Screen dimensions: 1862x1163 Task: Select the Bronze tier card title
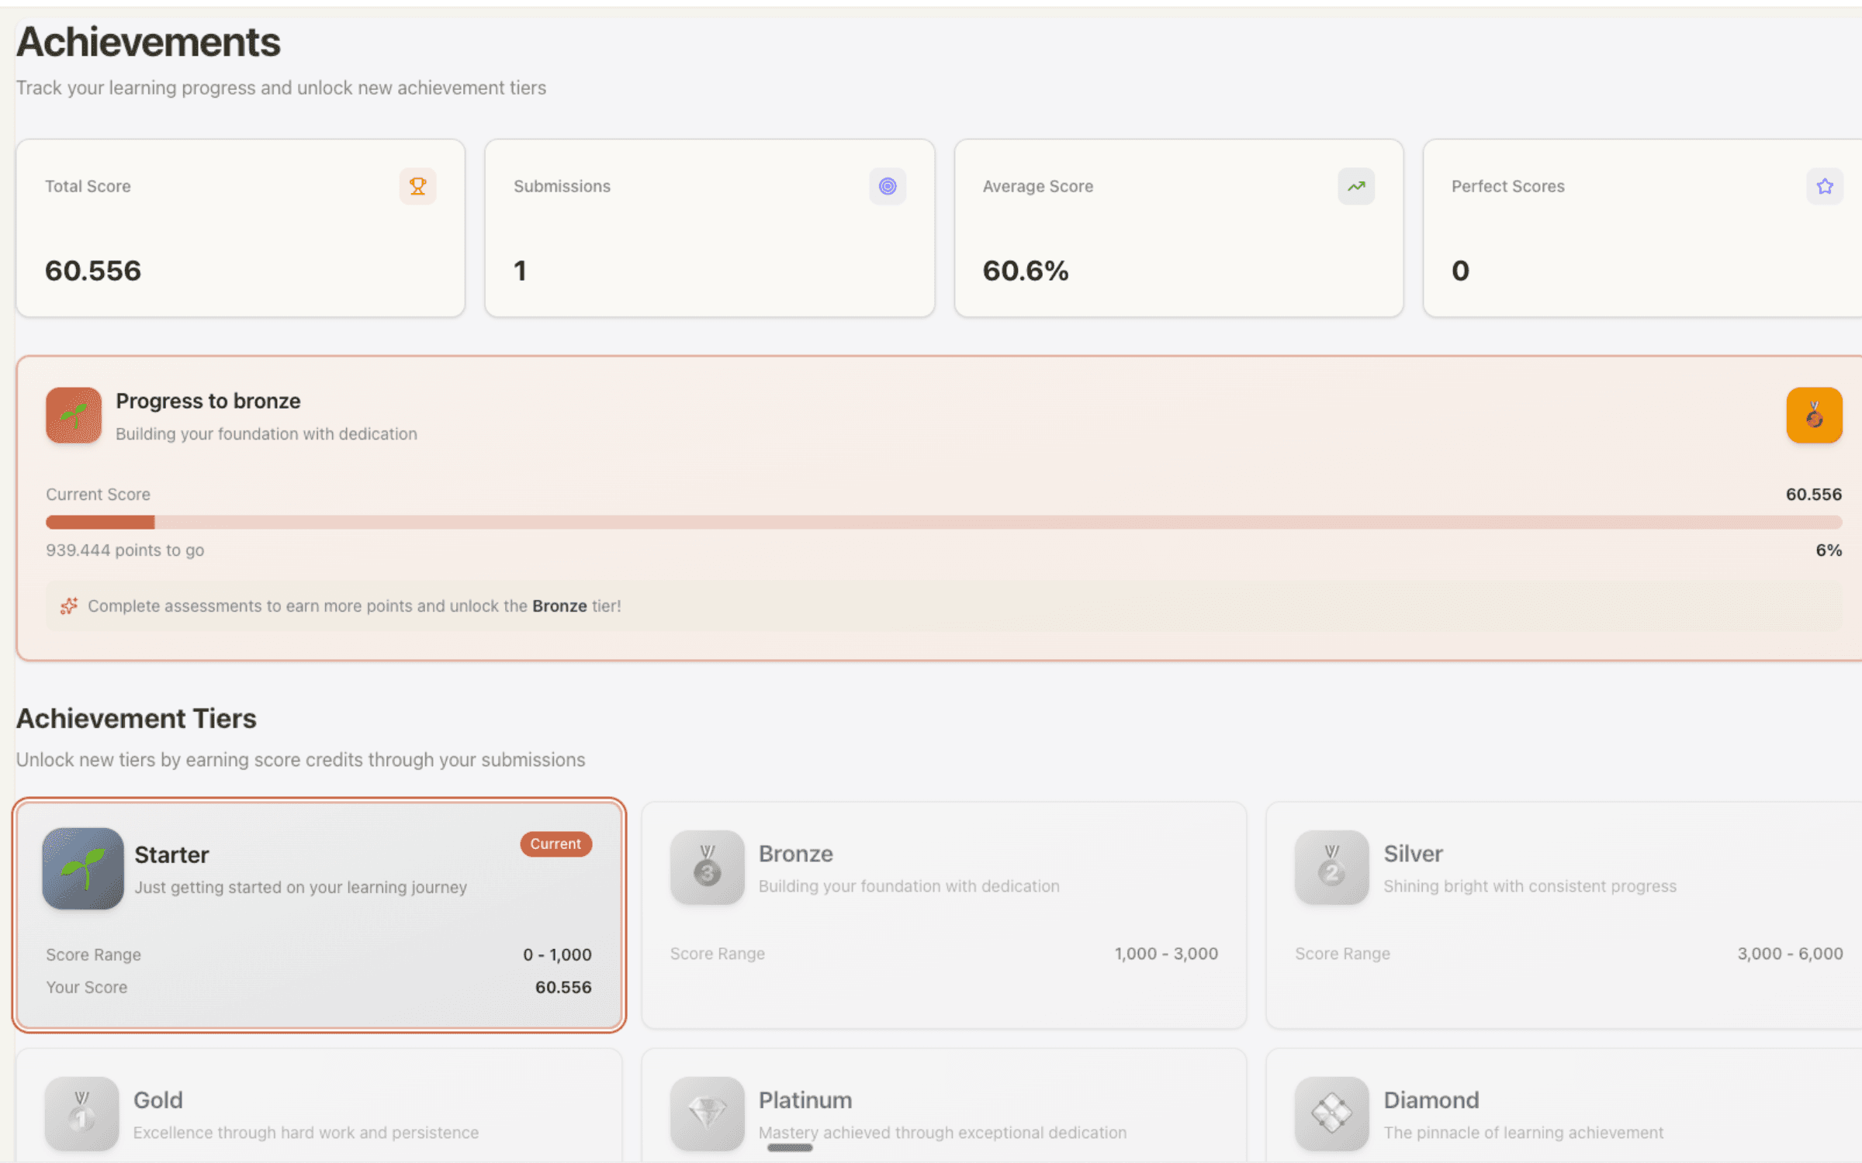795,854
